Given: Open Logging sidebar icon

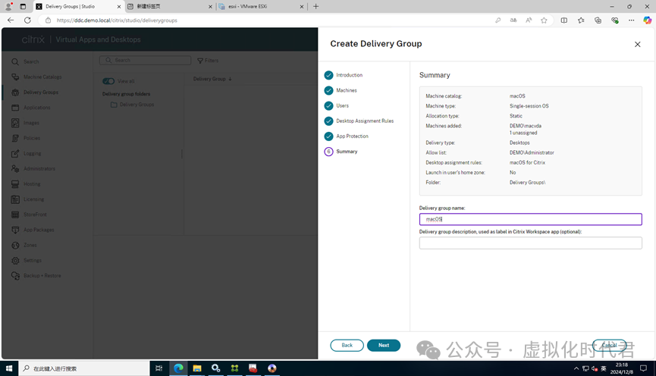Looking at the screenshot, I should [x=15, y=153].
